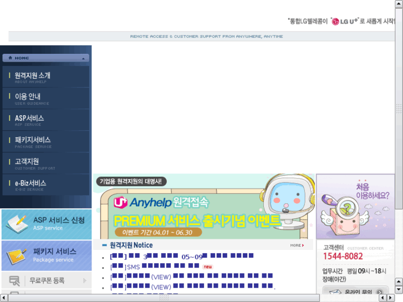Click the 이벤트 기간 04.01 ~ 06.30 badge
403x302 pixels.
[x=158, y=232]
